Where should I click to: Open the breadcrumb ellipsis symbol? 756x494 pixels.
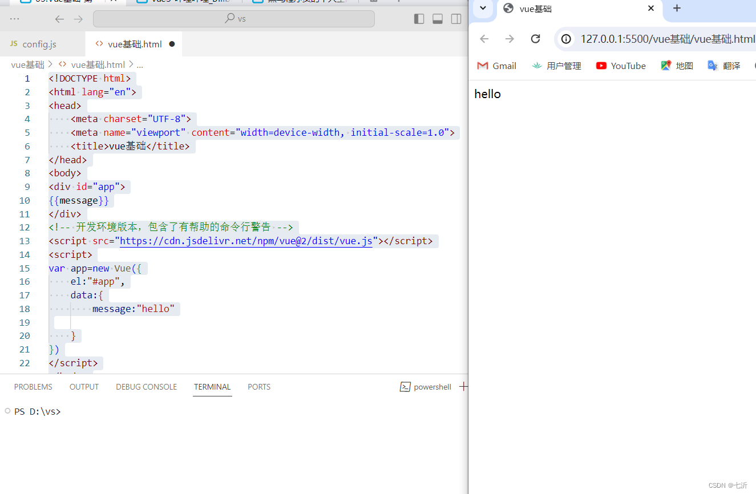pos(140,65)
